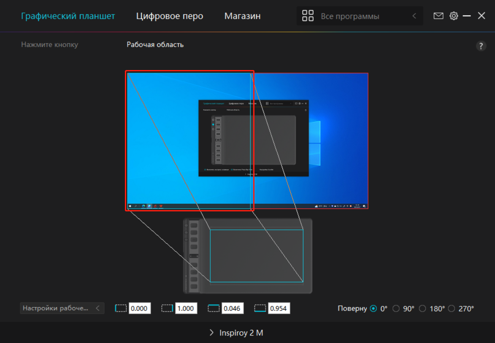Click the margin icon beside the 0.046 value
The image size is (495, 343).
pyautogui.click(x=214, y=308)
